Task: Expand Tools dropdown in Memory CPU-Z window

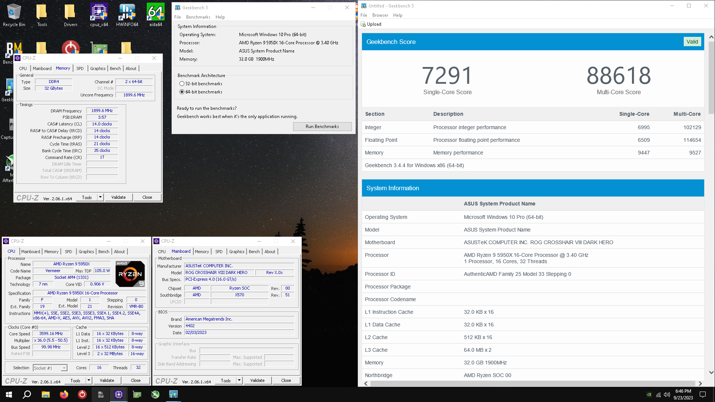Action: (x=100, y=197)
